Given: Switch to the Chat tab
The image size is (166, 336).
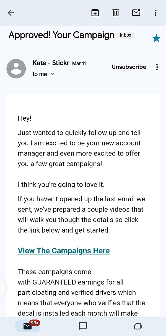Looking at the screenshot, I should click(83, 326).
